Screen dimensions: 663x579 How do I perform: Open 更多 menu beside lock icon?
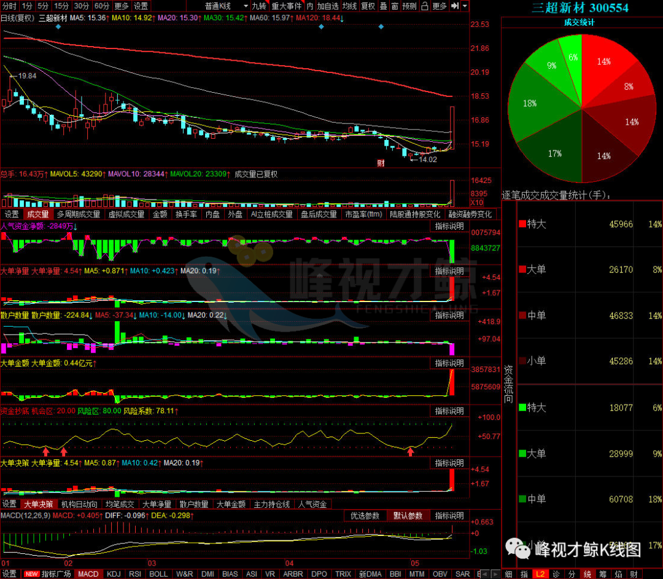[x=440, y=6]
